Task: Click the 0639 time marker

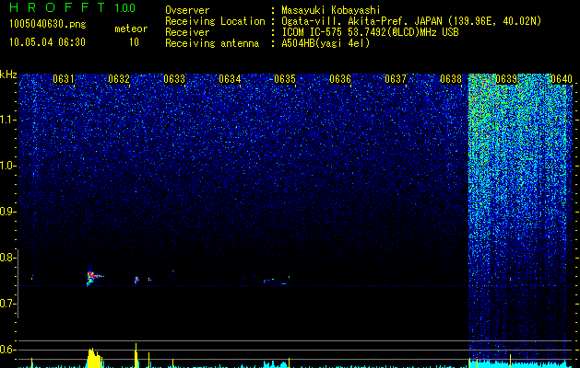Action: pos(506,79)
